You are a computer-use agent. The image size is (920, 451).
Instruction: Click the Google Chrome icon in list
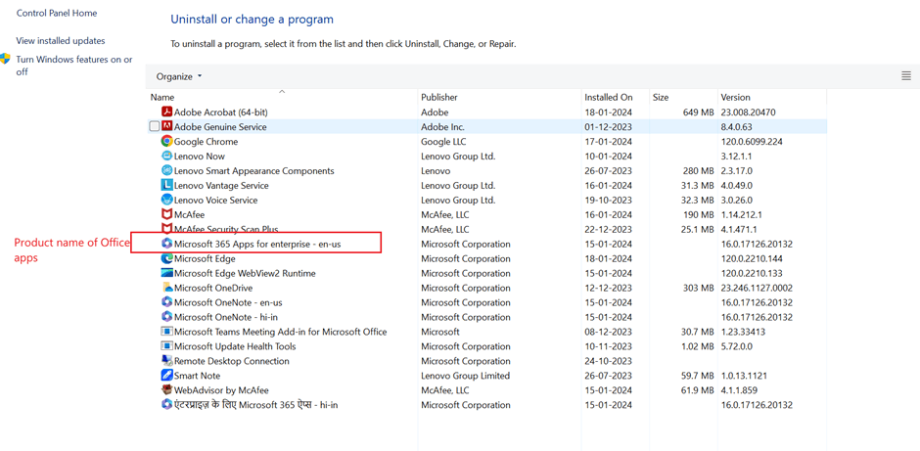coord(166,141)
